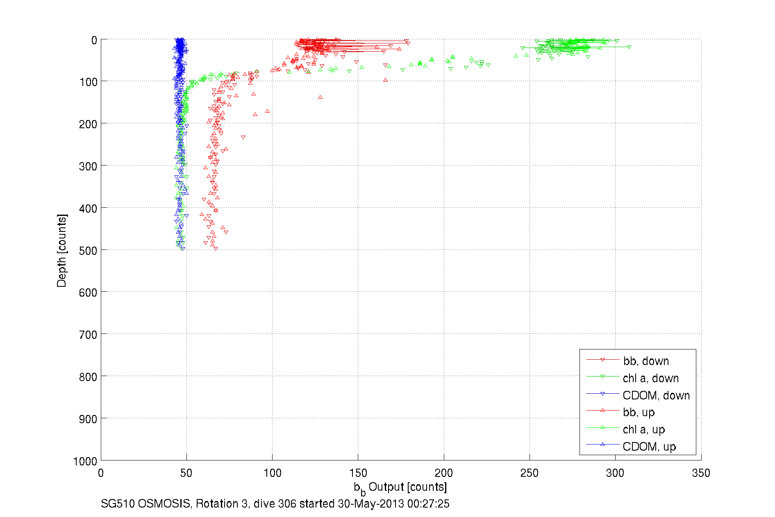Click the x-axis tick label 150

(358, 473)
